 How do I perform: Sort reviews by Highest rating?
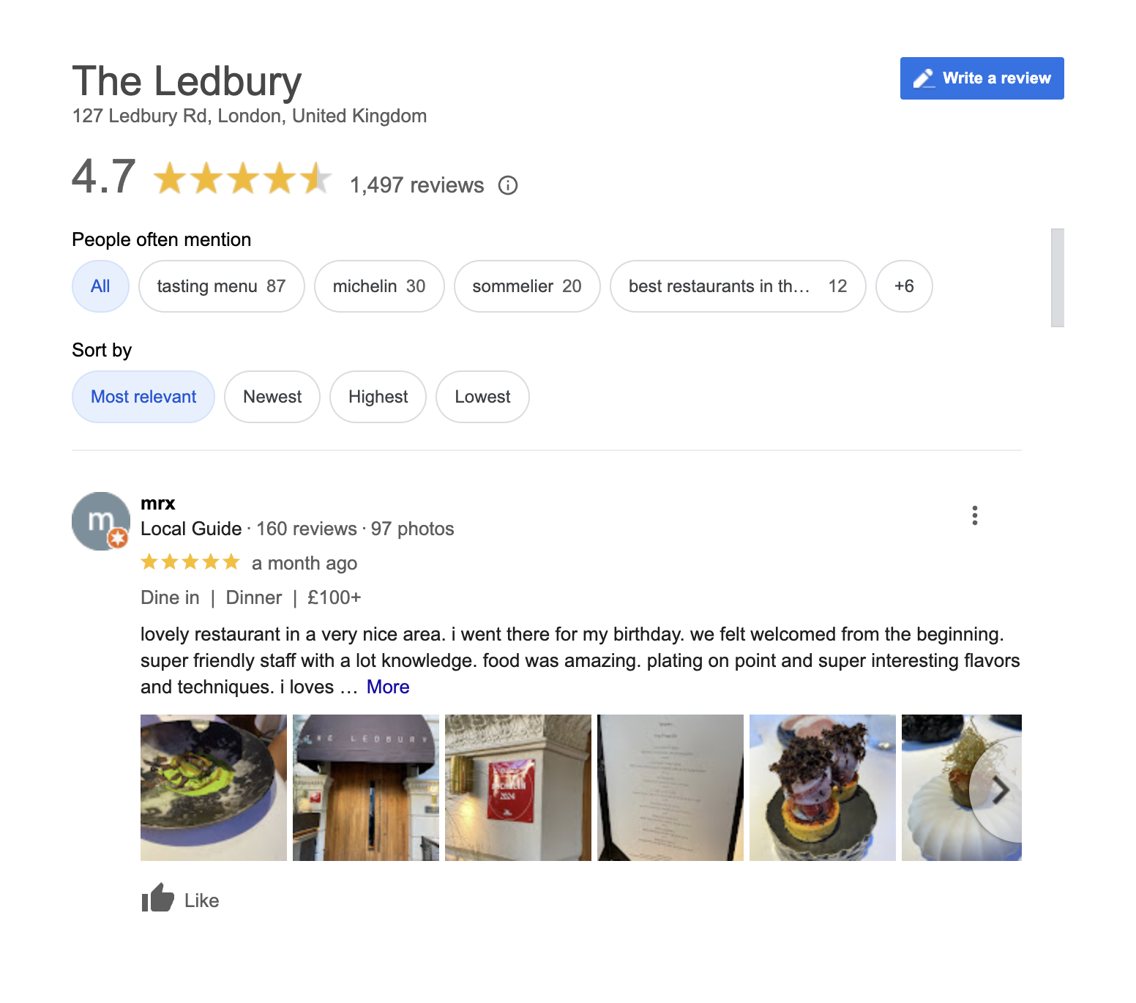(x=378, y=397)
